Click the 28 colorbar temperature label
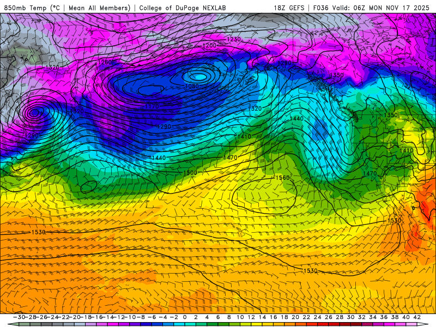 (x=340, y=317)
